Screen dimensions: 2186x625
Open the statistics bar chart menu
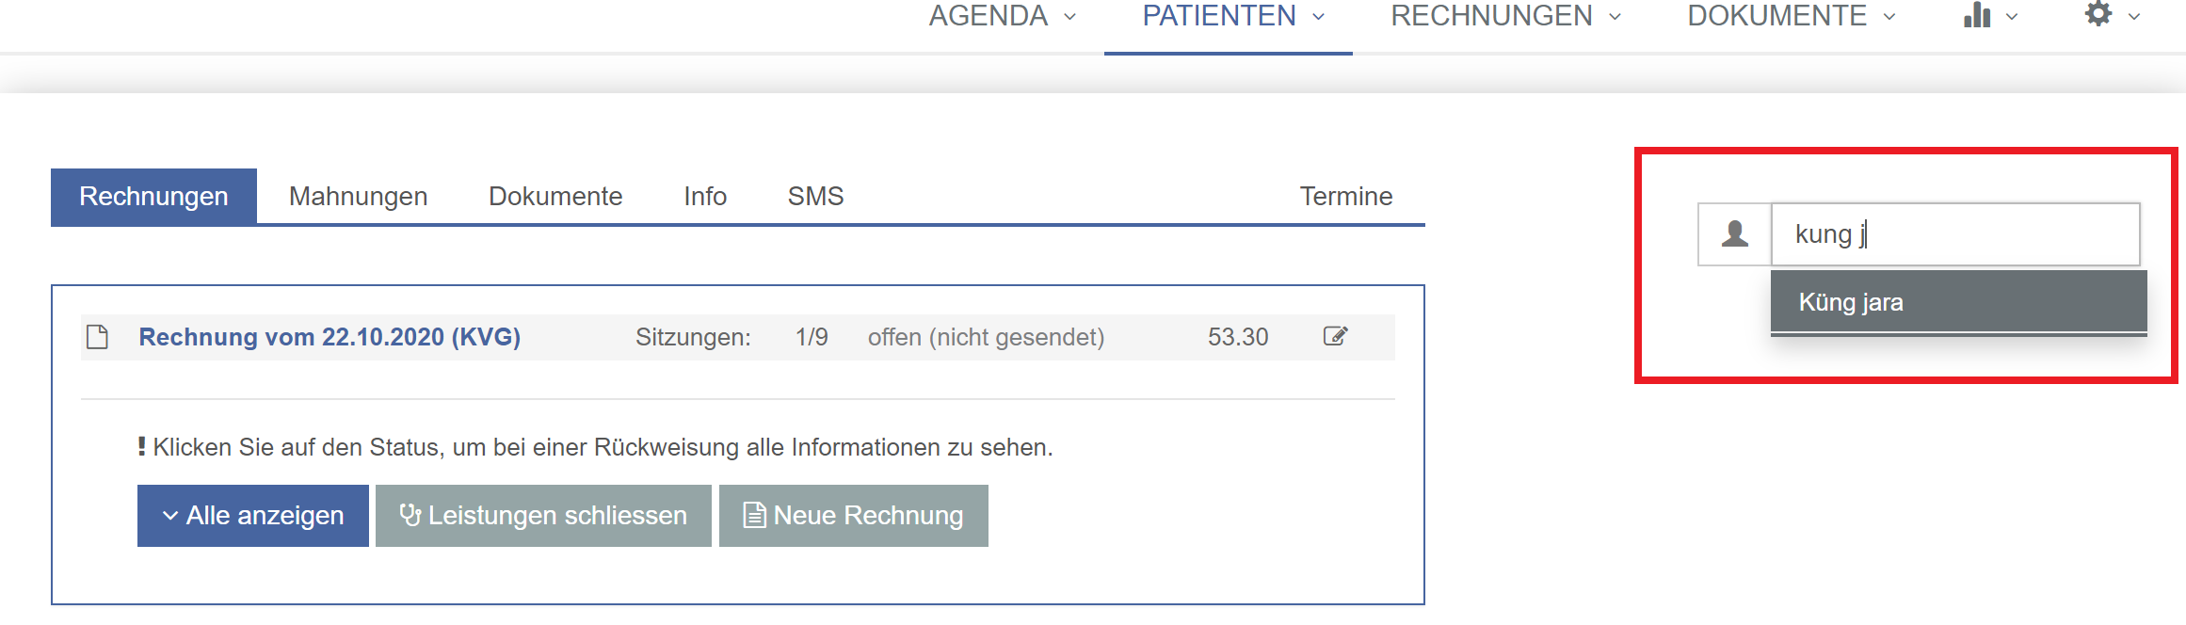[x=1990, y=15]
